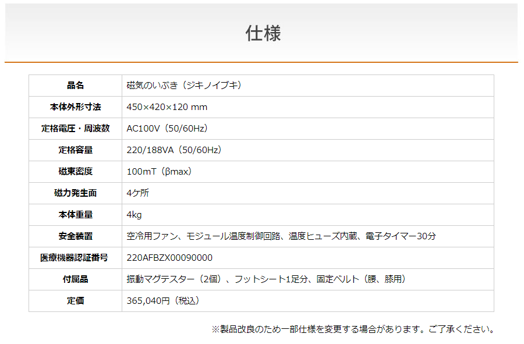Viewport: 524px width, 344px height.
Task: Select the 本体重量 label
Action: click(76, 214)
